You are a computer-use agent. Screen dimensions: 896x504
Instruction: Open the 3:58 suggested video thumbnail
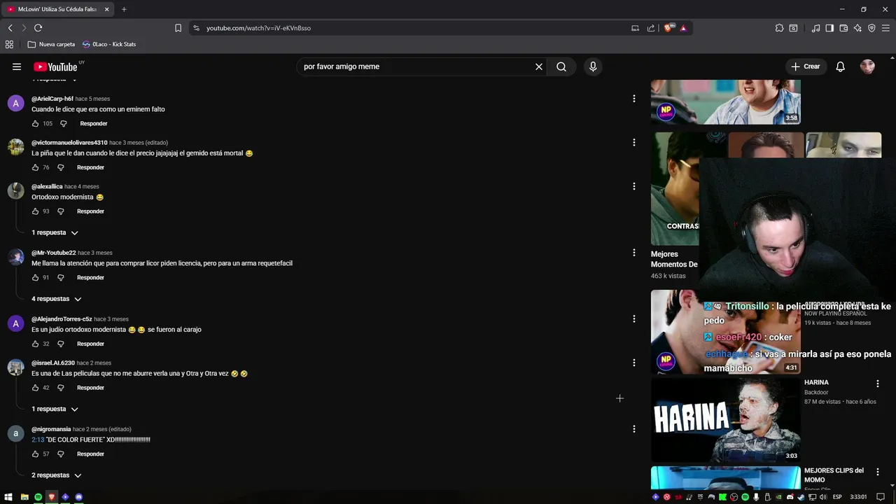pyautogui.click(x=726, y=102)
